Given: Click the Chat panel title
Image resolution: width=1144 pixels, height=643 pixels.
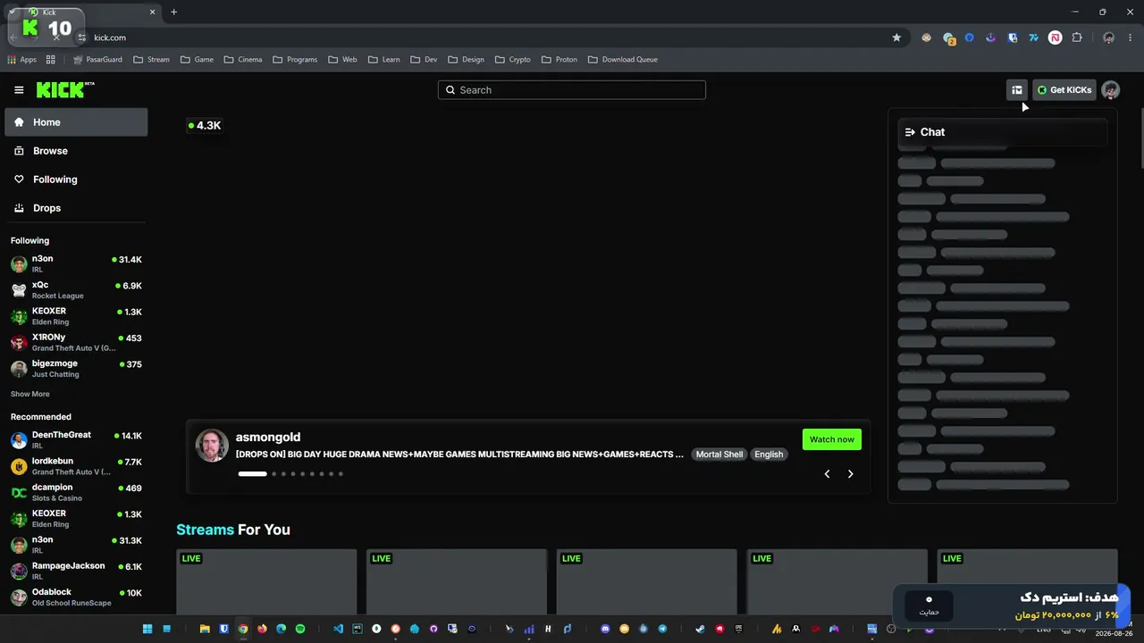Looking at the screenshot, I should coord(932,132).
